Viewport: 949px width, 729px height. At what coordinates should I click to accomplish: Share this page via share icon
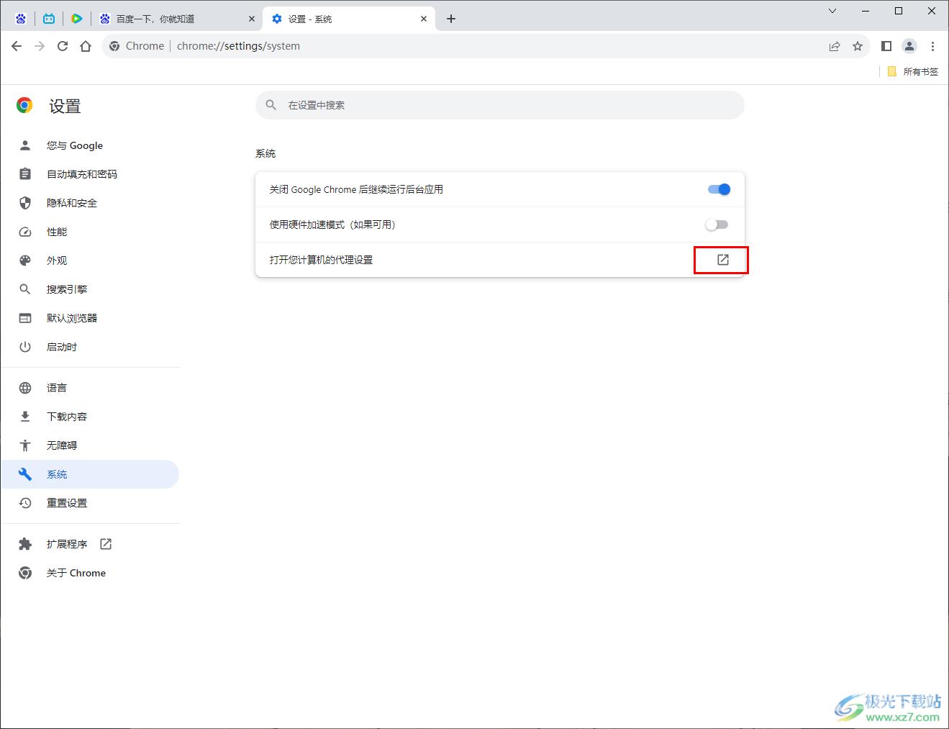pyautogui.click(x=835, y=46)
